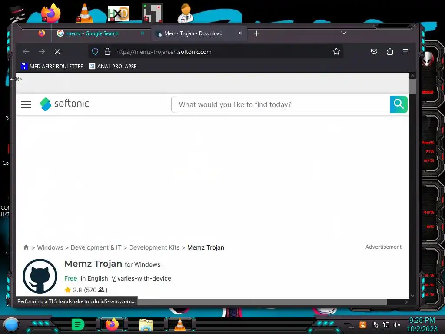Stop loading the page with X button
This screenshot has width=445, height=334.
(x=57, y=52)
